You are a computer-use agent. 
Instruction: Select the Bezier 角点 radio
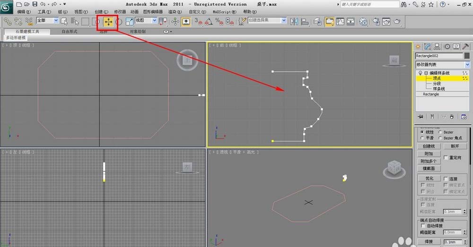click(x=440, y=137)
